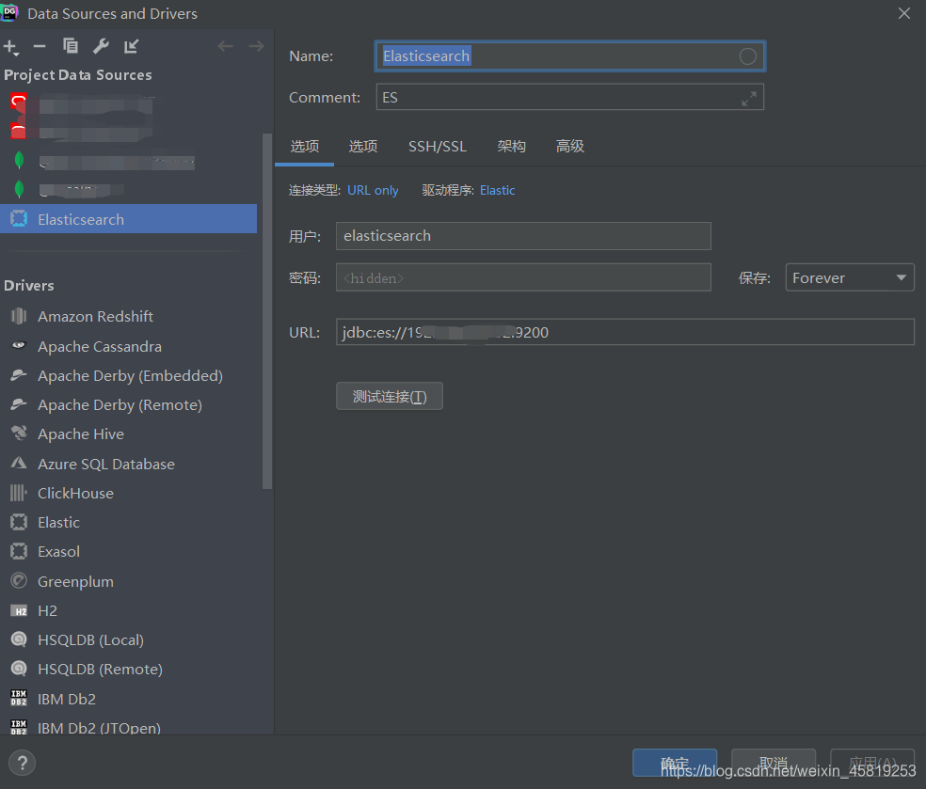The image size is (926, 789).
Task: Remove selected data source with minus icon
Action: [x=40, y=46]
